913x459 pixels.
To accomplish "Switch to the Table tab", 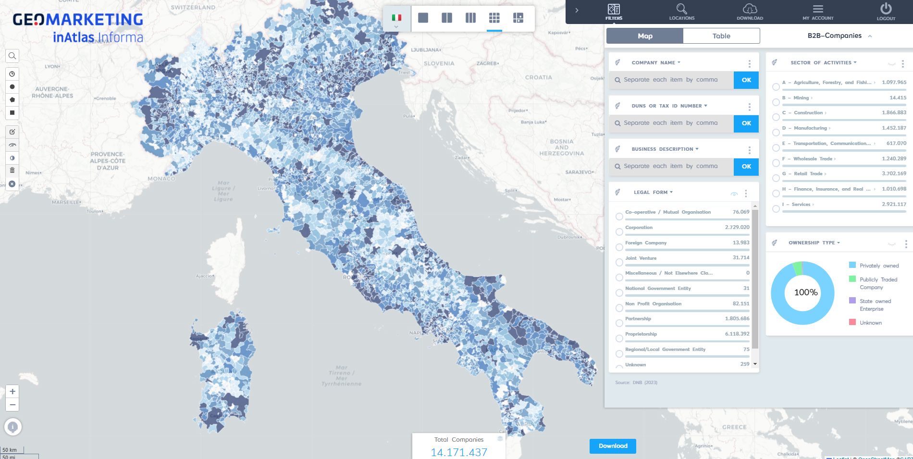I will (x=721, y=36).
